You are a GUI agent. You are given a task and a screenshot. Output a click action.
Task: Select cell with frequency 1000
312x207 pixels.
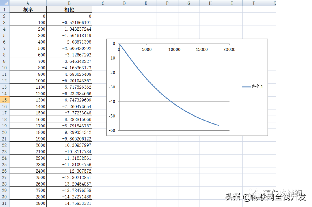pos(28,81)
